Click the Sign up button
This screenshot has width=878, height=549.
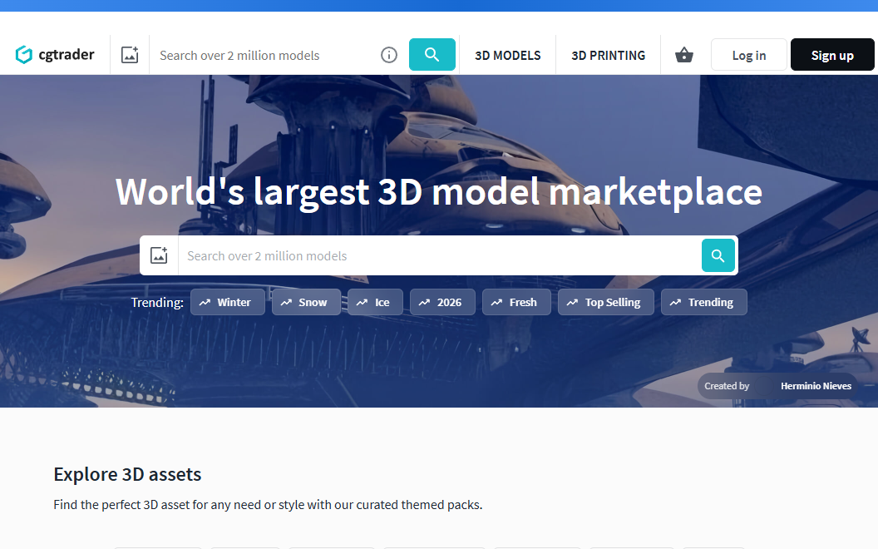tap(831, 55)
